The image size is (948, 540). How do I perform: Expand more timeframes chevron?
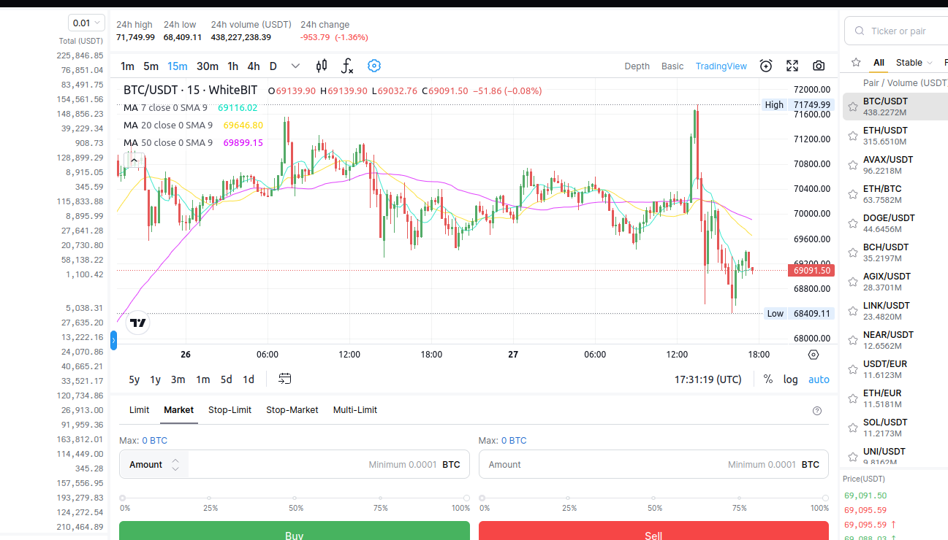295,66
